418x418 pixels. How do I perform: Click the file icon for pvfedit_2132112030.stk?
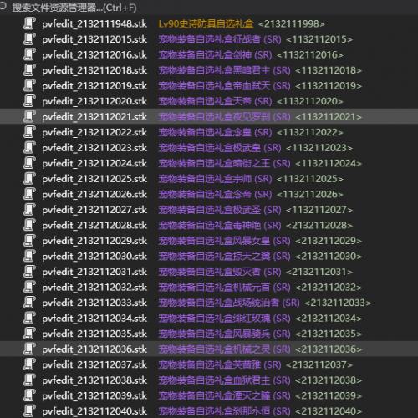(29, 256)
